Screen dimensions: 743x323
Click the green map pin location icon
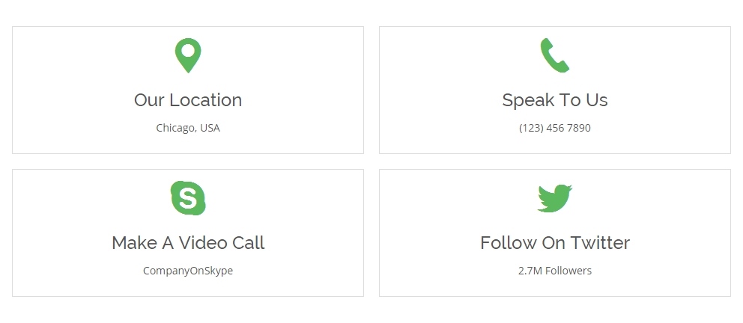(x=188, y=55)
